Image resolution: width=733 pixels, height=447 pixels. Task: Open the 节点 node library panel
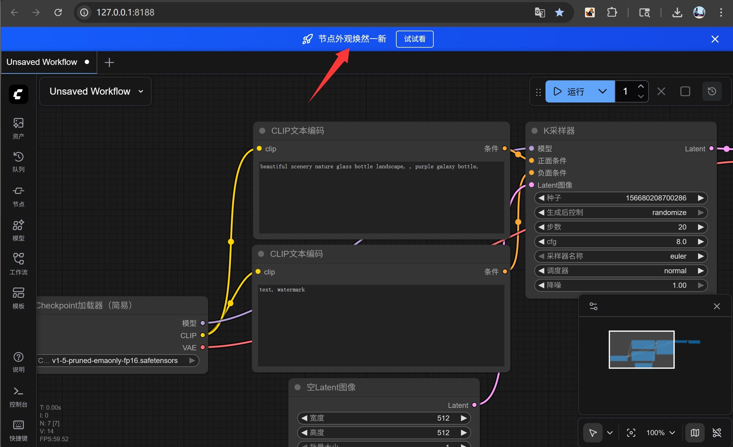pyautogui.click(x=18, y=196)
